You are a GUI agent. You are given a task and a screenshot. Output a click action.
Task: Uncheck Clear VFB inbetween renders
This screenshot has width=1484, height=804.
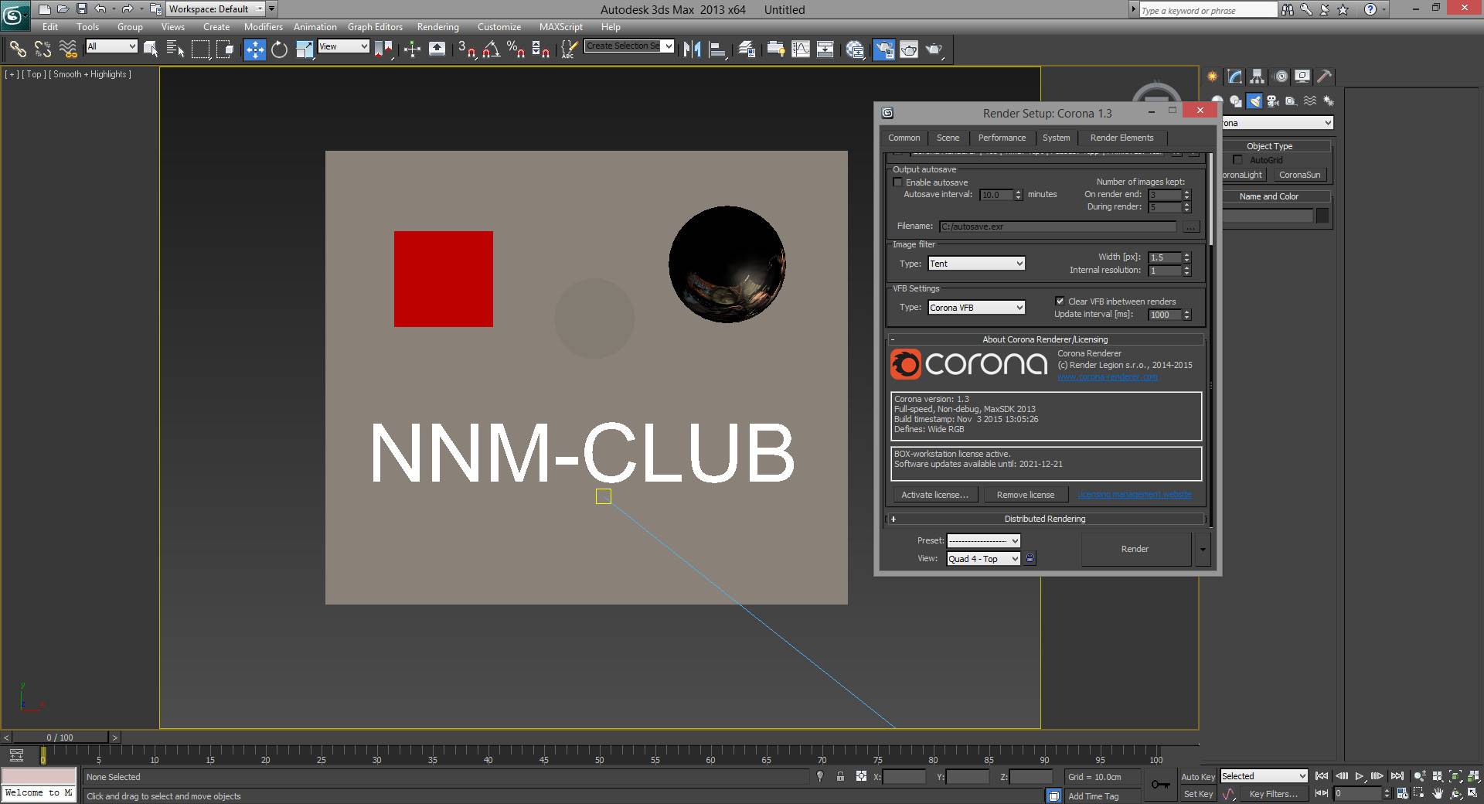coord(1060,301)
